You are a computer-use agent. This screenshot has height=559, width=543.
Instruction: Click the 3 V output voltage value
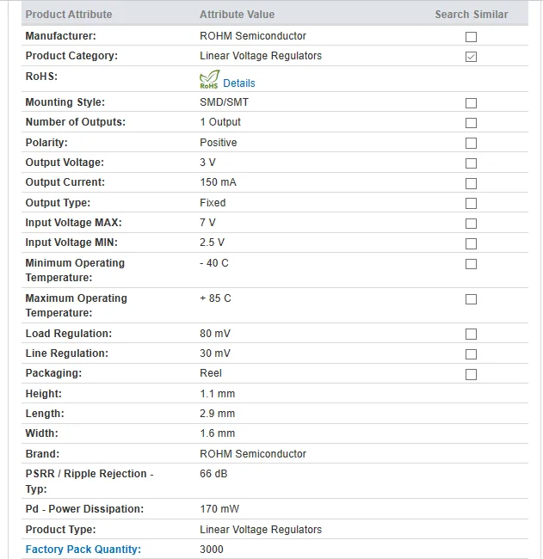pos(207,163)
